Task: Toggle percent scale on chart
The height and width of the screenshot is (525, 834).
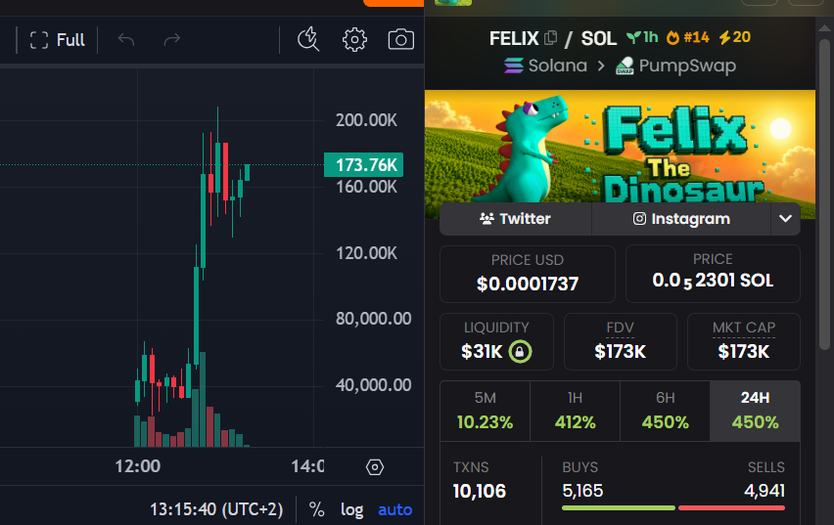Action: pyautogui.click(x=316, y=509)
